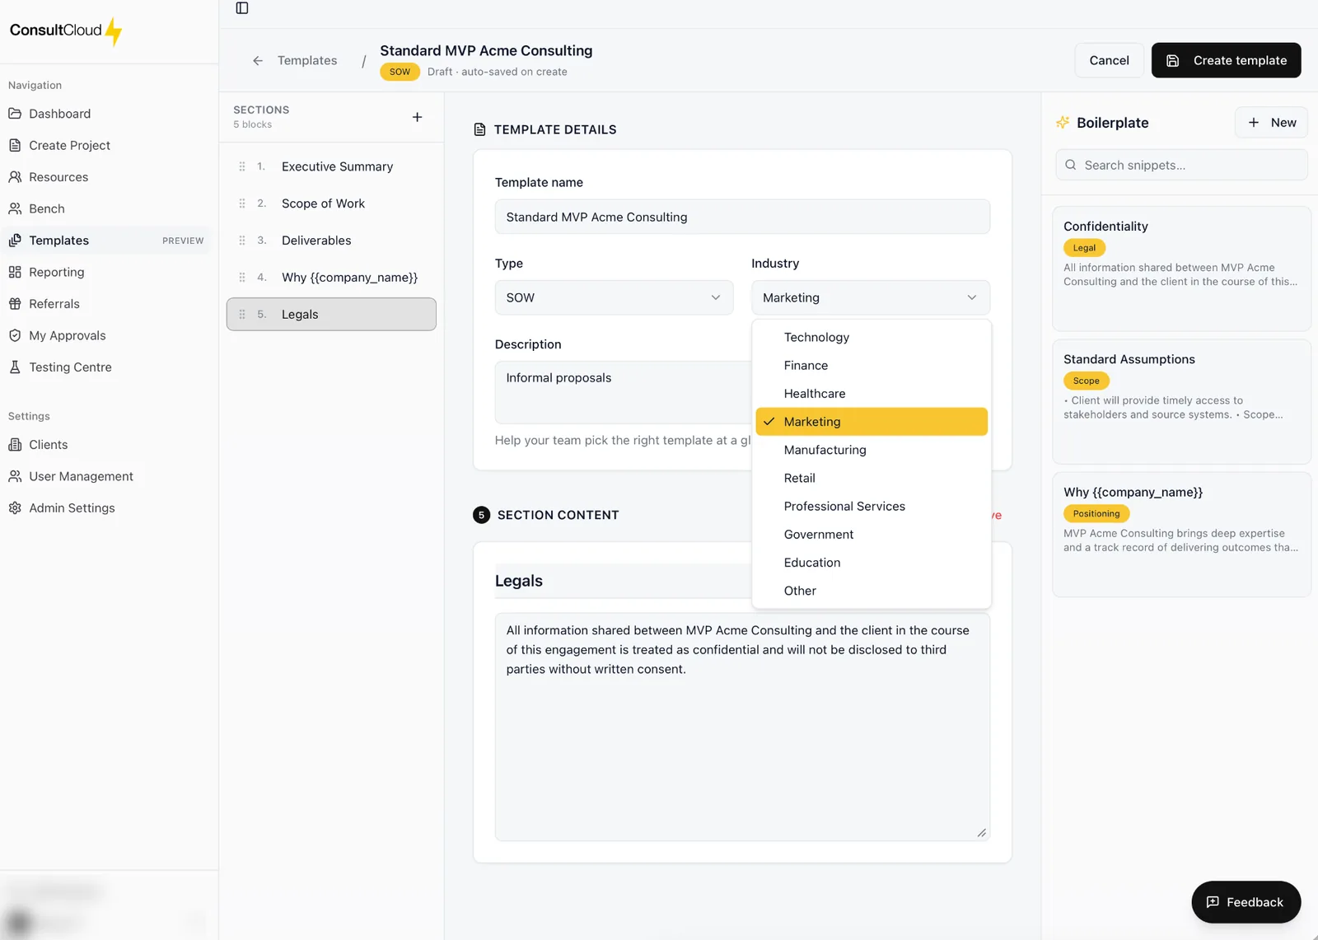
Task: Choose Government from industry list
Action: [x=872, y=535]
